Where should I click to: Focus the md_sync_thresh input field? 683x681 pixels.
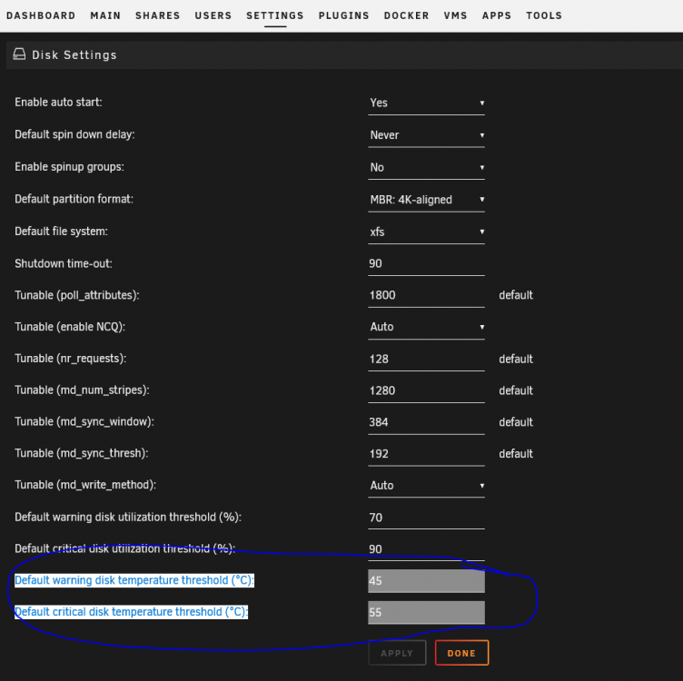426,454
